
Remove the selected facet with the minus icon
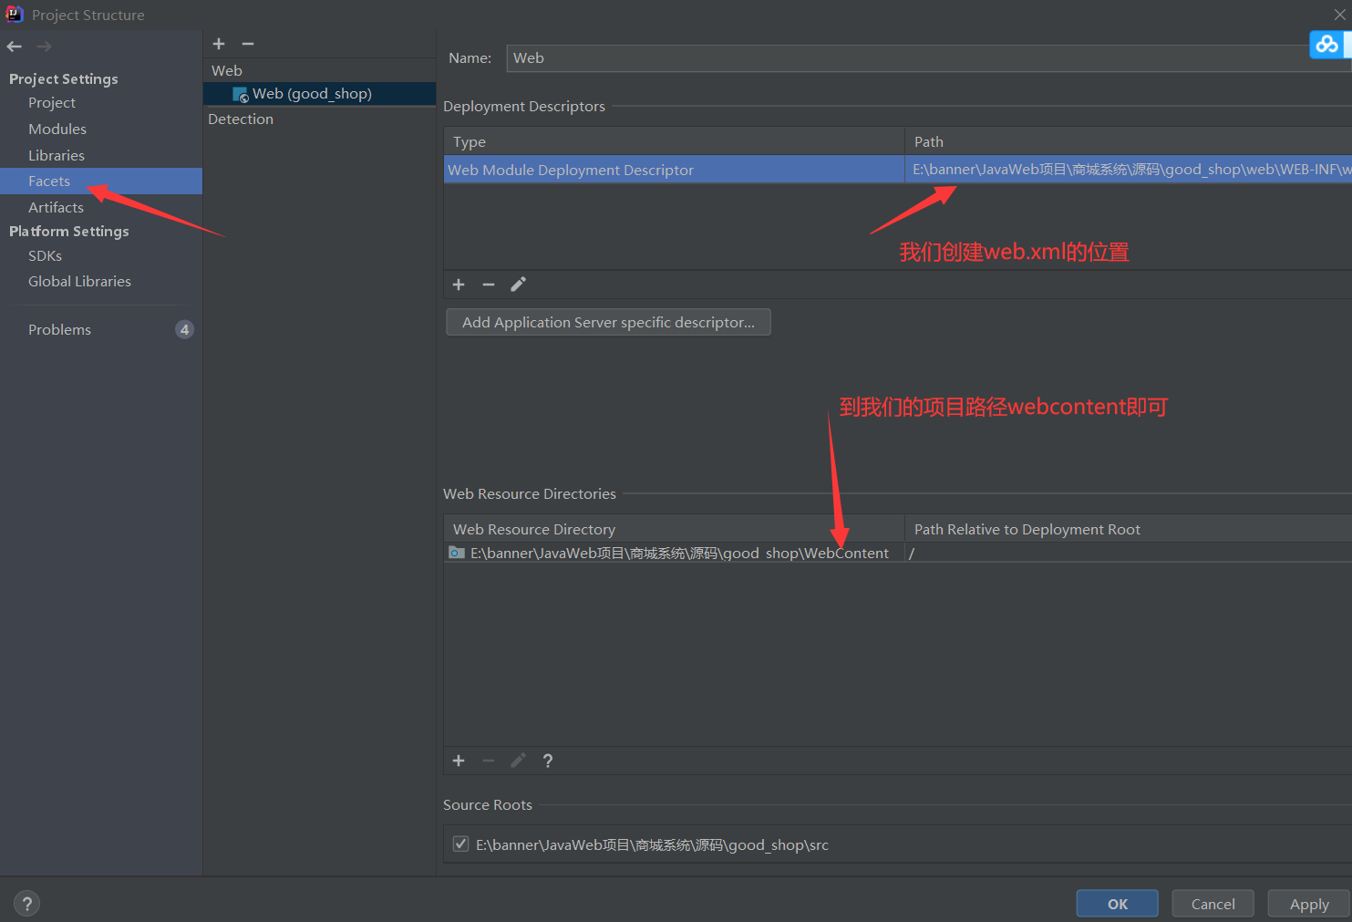pyautogui.click(x=248, y=44)
